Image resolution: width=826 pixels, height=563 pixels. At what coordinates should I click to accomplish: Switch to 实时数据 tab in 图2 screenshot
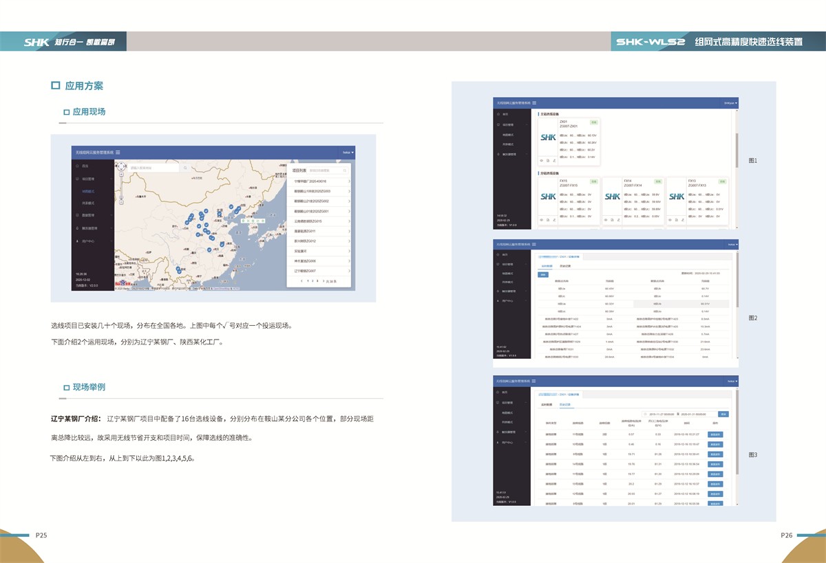tap(547, 266)
